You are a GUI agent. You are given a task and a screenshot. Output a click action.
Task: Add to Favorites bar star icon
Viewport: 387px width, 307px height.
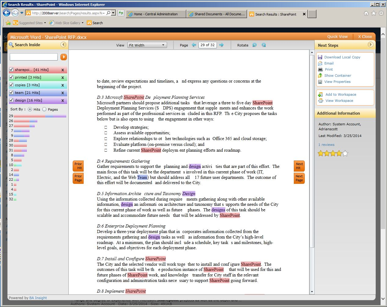(8, 23)
